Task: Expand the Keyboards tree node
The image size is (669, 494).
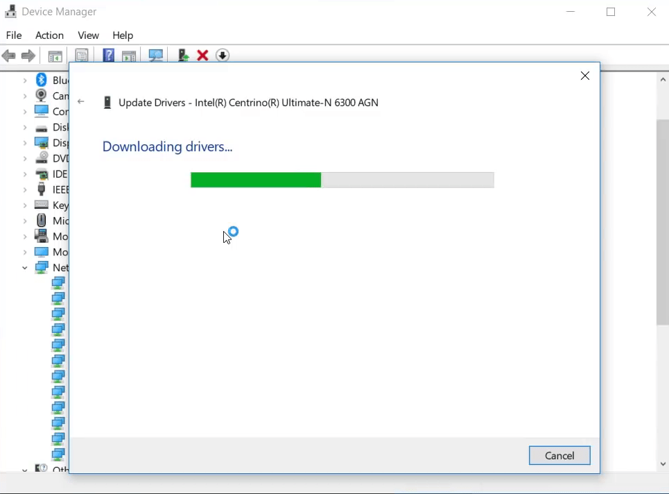Action: pyautogui.click(x=25, y=205)
